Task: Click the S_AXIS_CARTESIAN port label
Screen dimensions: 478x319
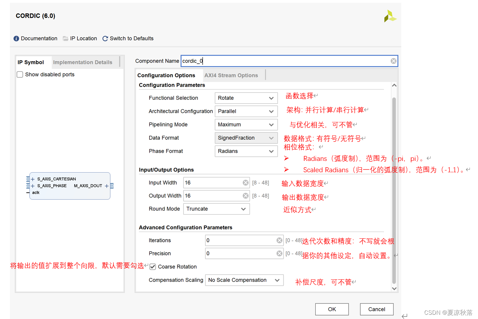Action: point(57,179)
